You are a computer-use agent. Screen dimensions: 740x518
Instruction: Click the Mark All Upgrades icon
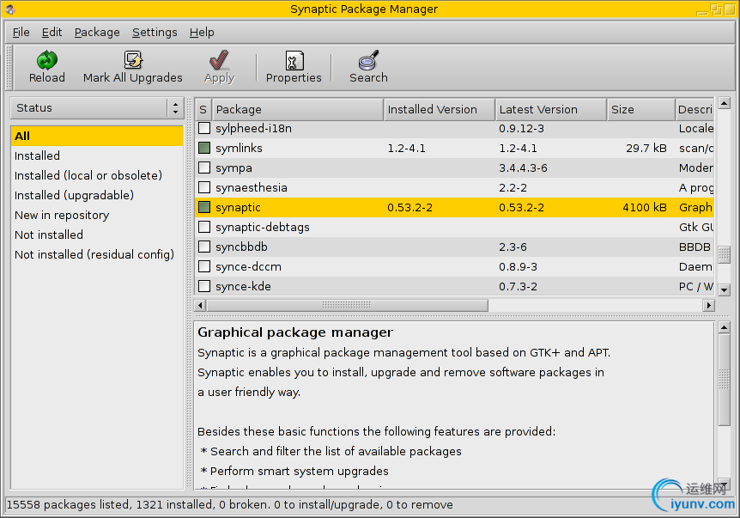point(132,61)
